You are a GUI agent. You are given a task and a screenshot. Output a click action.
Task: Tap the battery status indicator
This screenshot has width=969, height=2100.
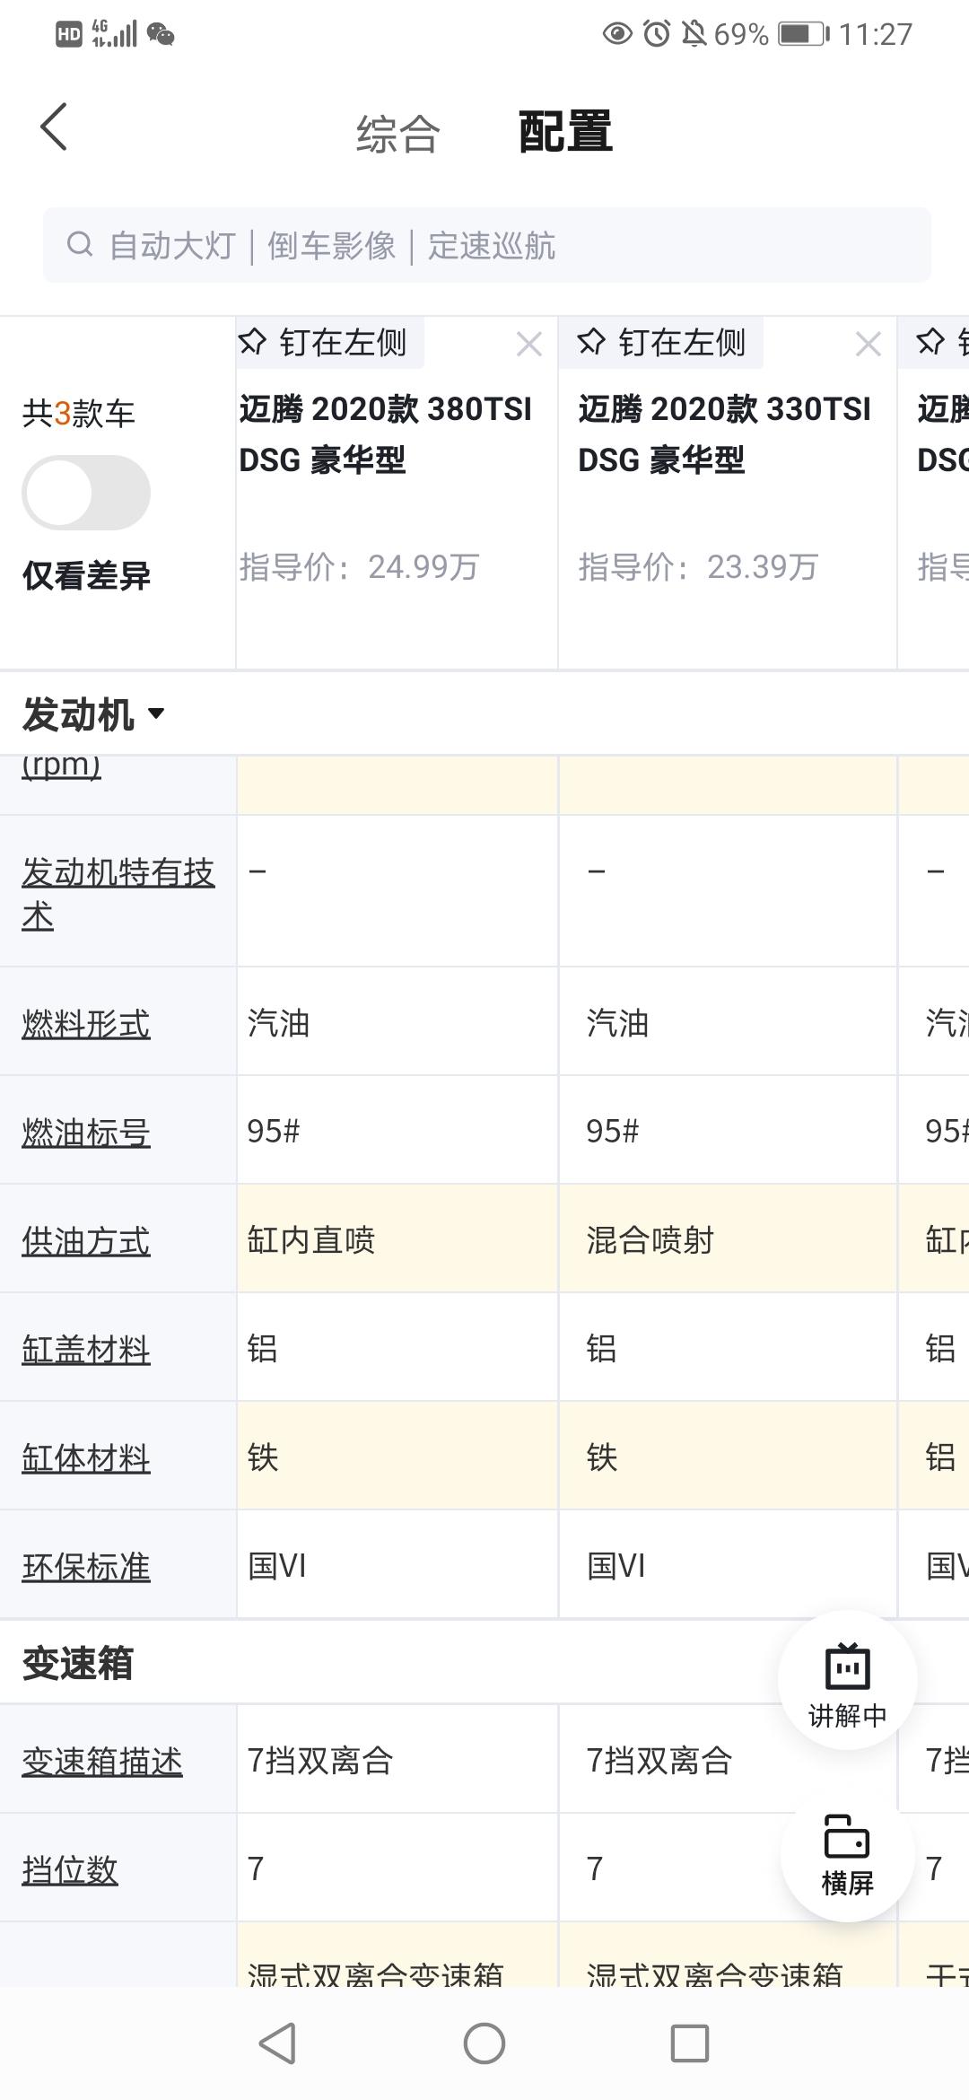(804, 34)
